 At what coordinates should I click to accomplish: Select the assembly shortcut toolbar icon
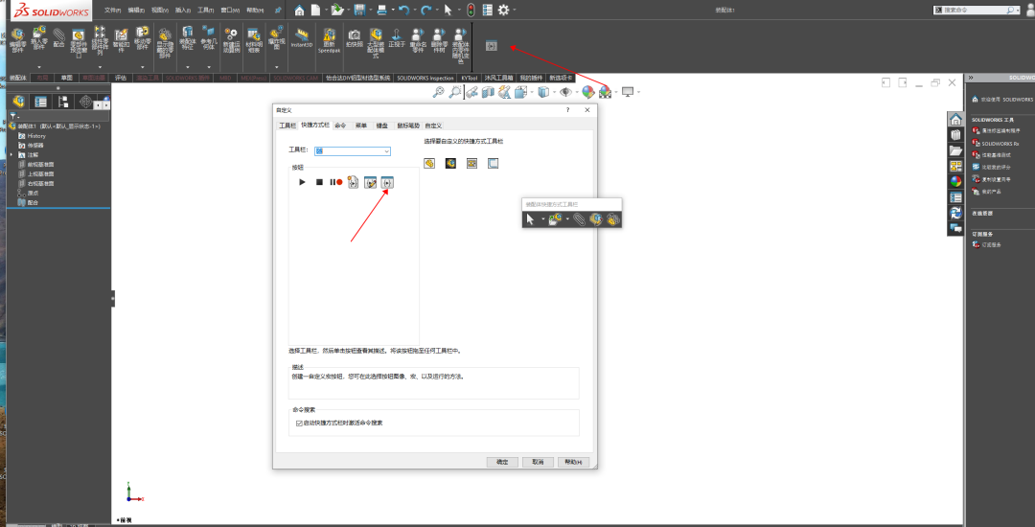tap(450, 163)
